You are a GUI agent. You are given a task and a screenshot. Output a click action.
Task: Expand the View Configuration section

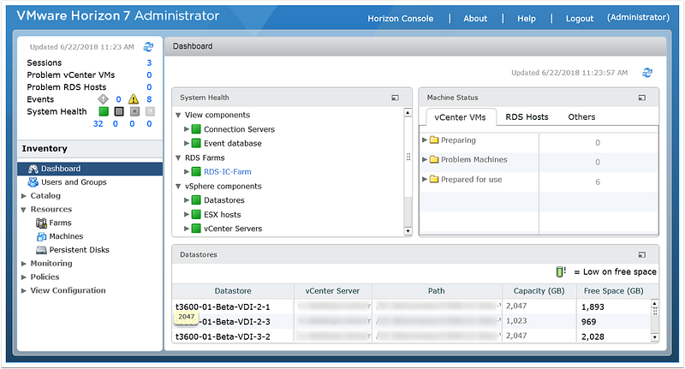pos(24,291)
